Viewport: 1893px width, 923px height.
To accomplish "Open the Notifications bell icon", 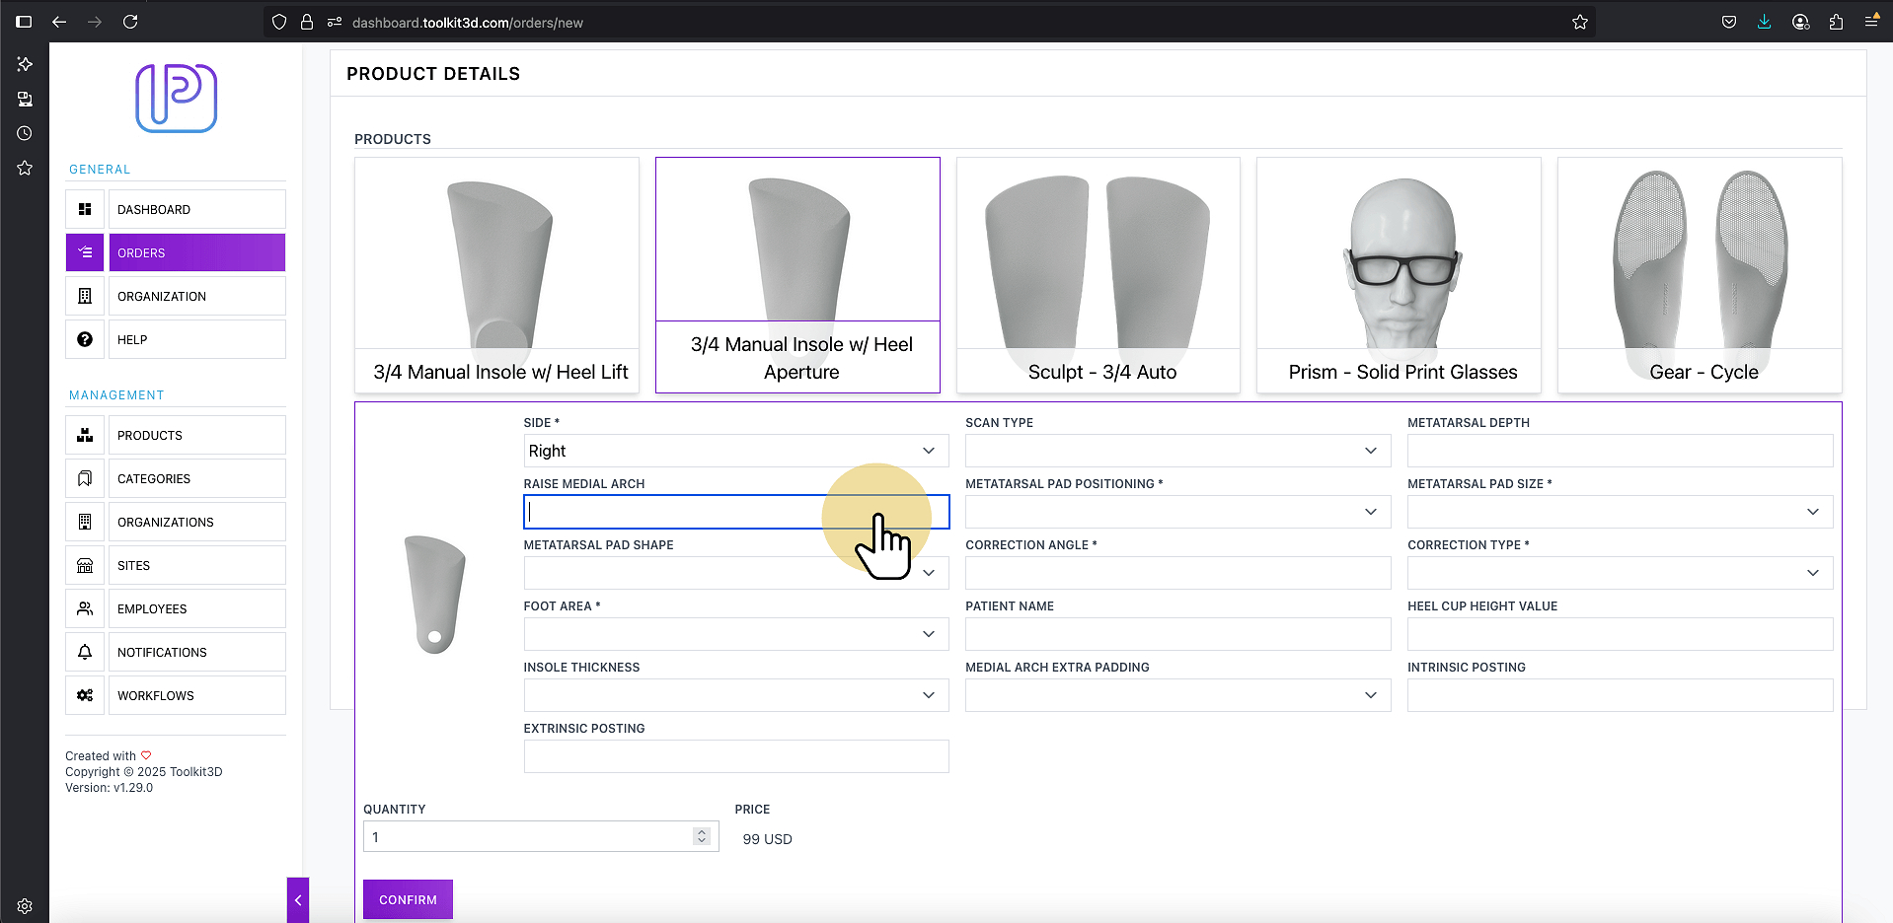I will pos(85,652).
